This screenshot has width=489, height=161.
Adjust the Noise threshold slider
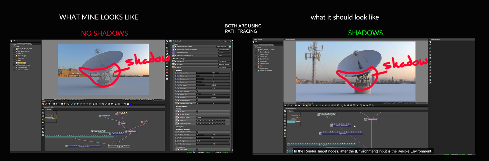213,135
